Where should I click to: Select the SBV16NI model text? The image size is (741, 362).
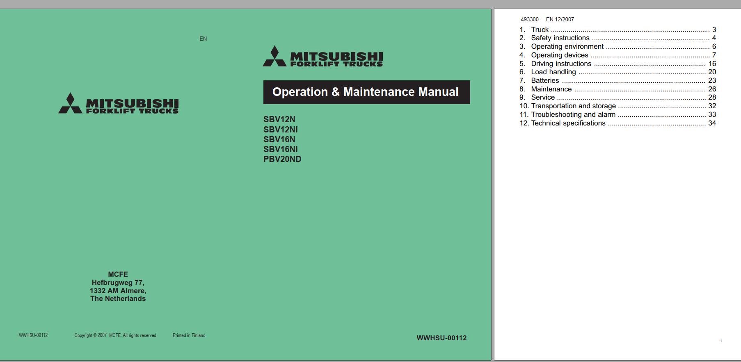pos(280,149)
